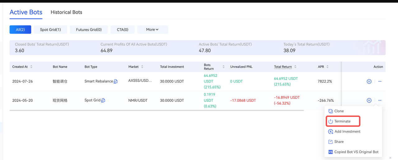
Task: Open details icon next to Smart Rebalance
Action: click(116, 81)
